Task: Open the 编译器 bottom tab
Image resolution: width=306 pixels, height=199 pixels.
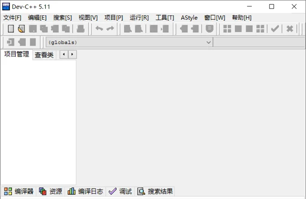Action: pyautogui.click(x=19, y=191)
